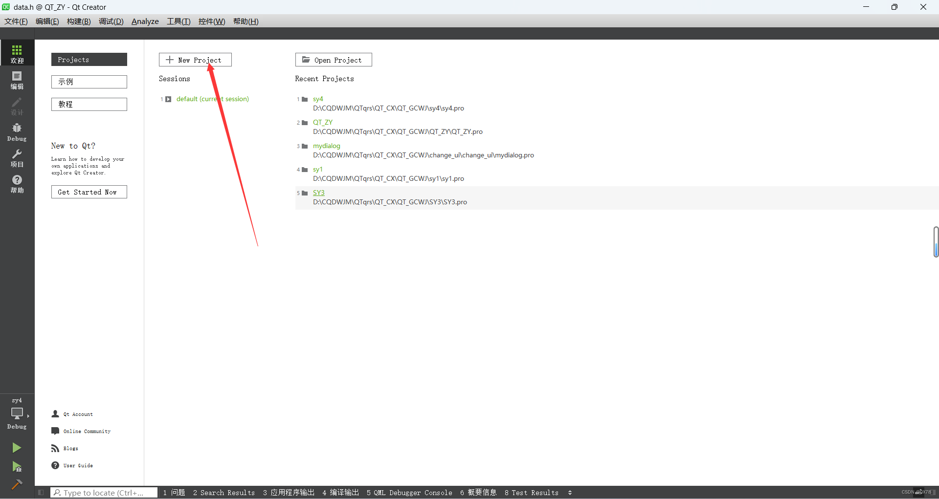Switch to Edit (编辑) mode
Viewport: 939px width, 499px height.
(17, 79)
